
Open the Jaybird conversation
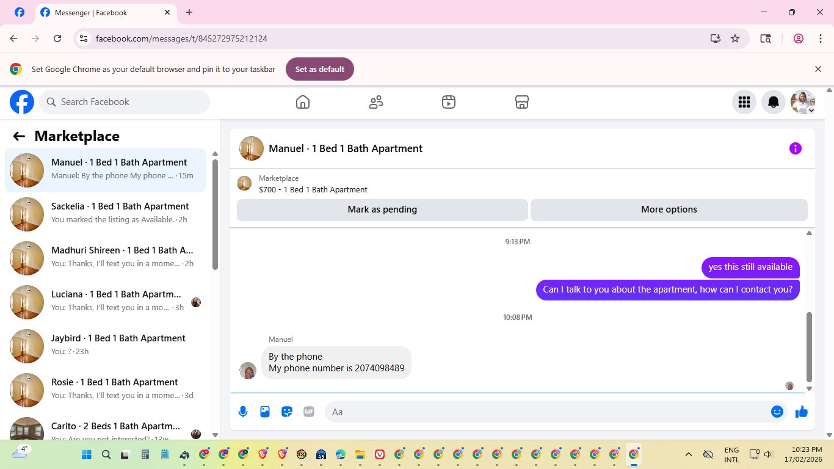[105, 346]
